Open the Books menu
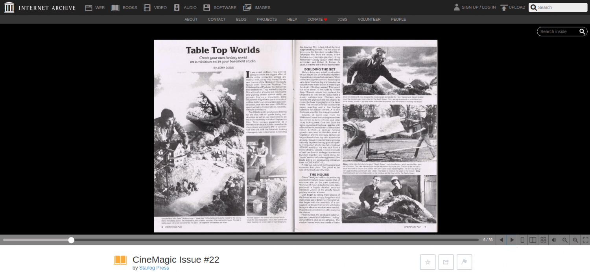The height and width of the screenshot is (272, 590). [x=124, y=7]
